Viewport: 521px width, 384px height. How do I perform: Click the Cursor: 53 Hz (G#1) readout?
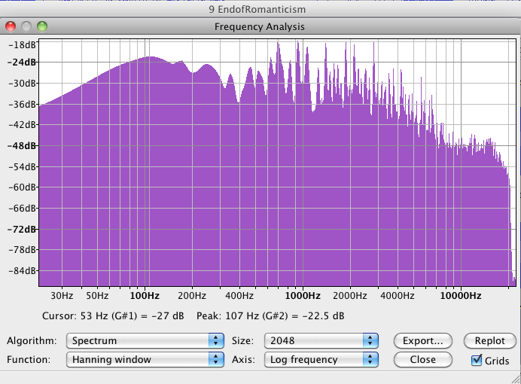coord(113,315)
